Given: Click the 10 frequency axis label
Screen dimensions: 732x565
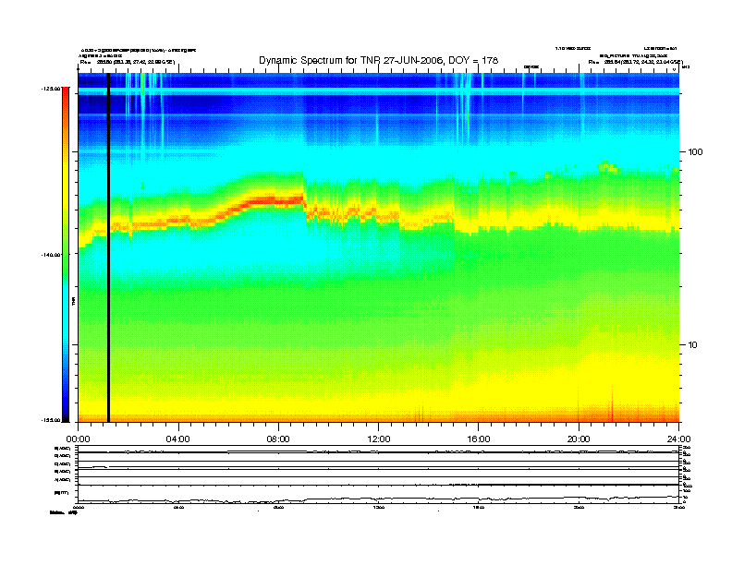Looking at the screenshot, I should click(693, 345).
